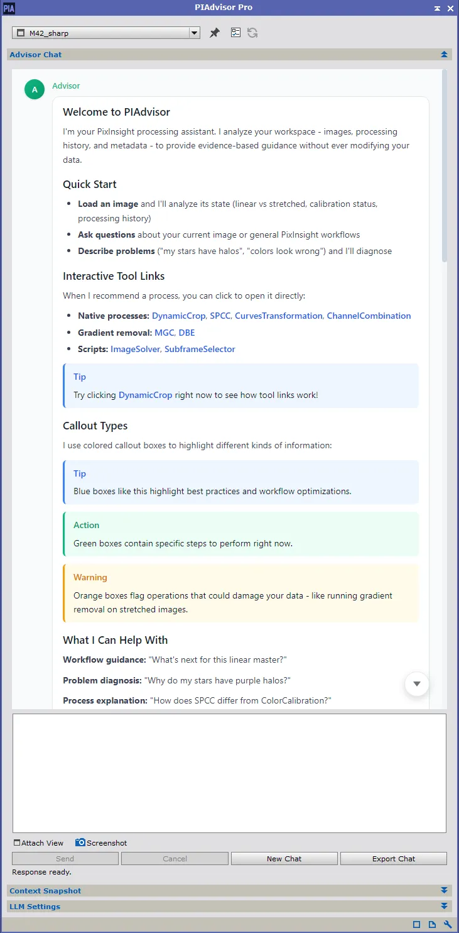Click the 'Callout Types' heading
The width and height of the screenshot is (459, 933).
pos(95,426)
